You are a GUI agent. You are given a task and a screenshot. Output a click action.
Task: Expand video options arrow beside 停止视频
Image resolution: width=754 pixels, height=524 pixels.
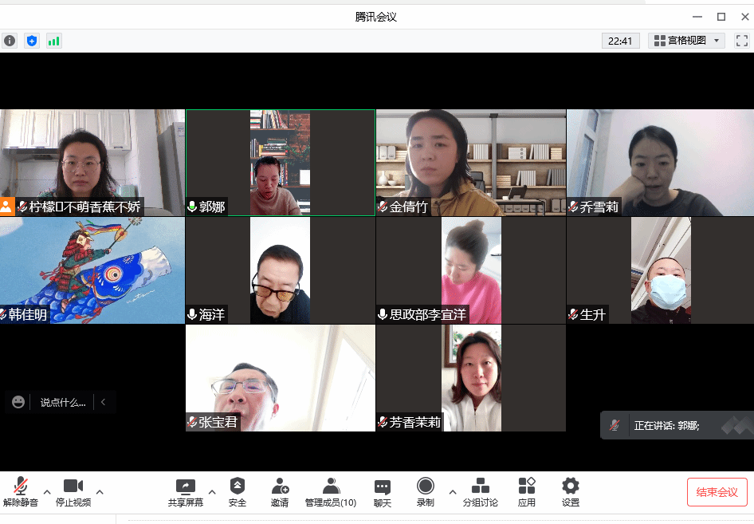(100, 491)
